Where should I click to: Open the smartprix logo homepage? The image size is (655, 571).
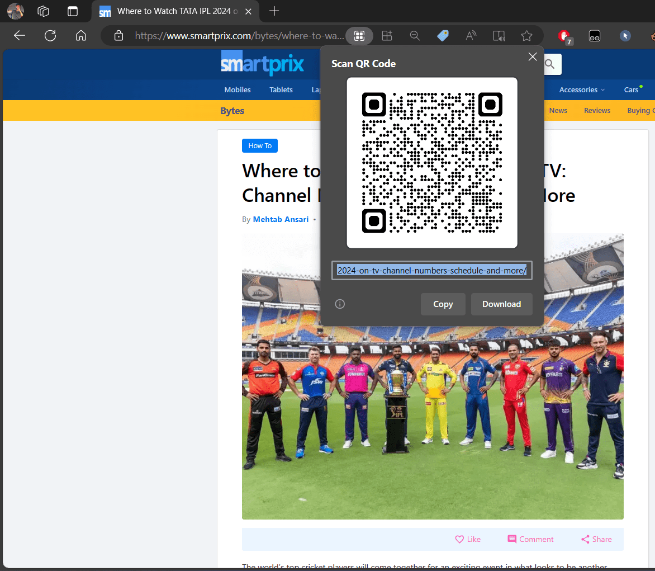(x=262, y=63)
